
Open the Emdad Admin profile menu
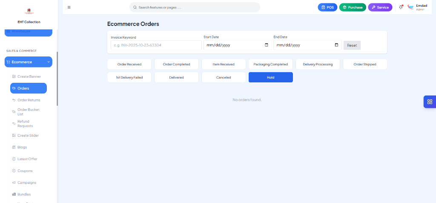click(x=417, y=7)
